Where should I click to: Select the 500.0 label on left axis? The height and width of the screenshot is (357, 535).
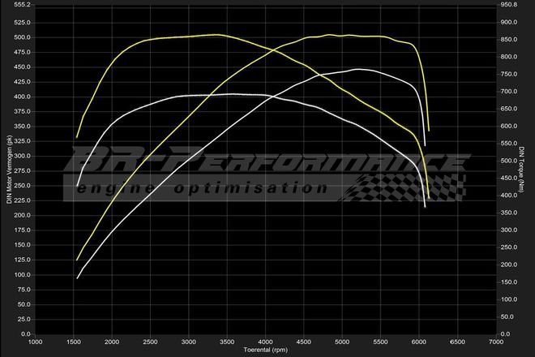click(23, 37)
